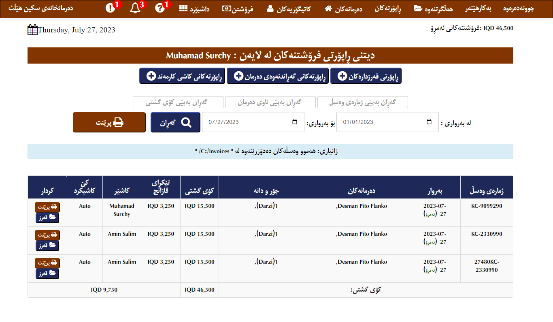Click the دەرمانخانەی سکین هێڵث brand link

point(41,8)
